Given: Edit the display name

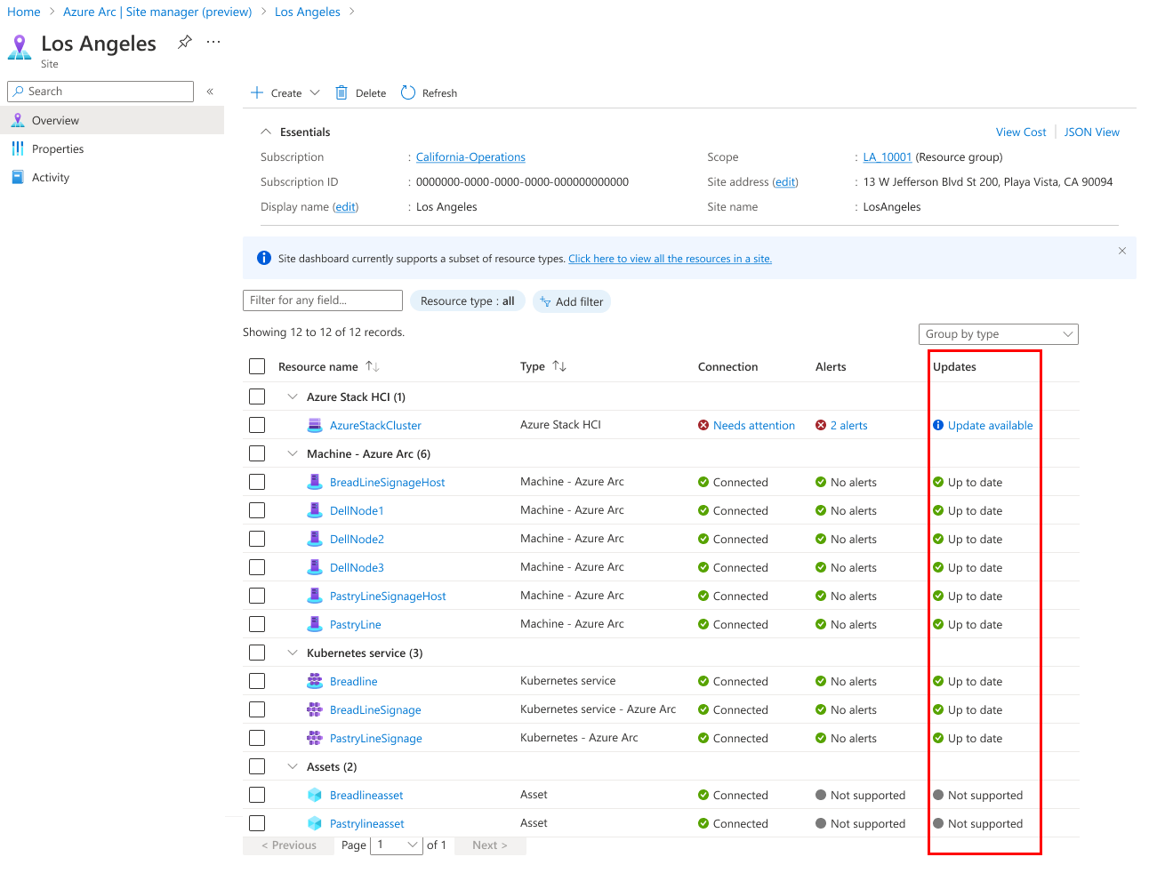Looking at the screenshot, I should (x=346, y=206).
